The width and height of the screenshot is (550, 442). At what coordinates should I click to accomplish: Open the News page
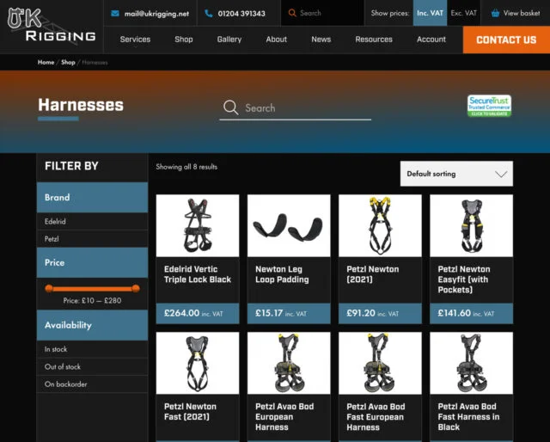321,40
